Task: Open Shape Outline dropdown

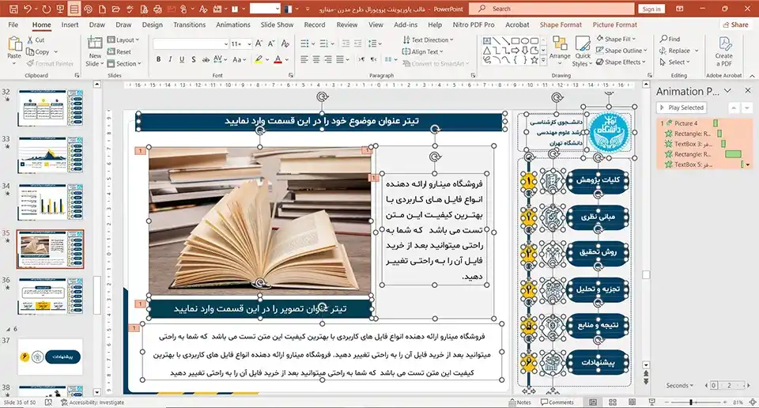Action: coord(621,51)
